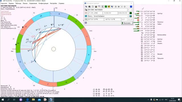Open the Гороскоп menu

pos(4,3)
